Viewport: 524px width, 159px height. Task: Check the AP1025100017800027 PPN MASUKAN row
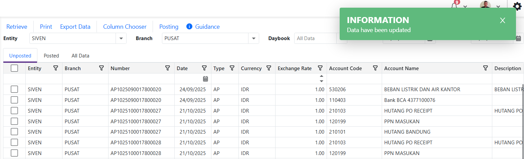pos(14,121)
